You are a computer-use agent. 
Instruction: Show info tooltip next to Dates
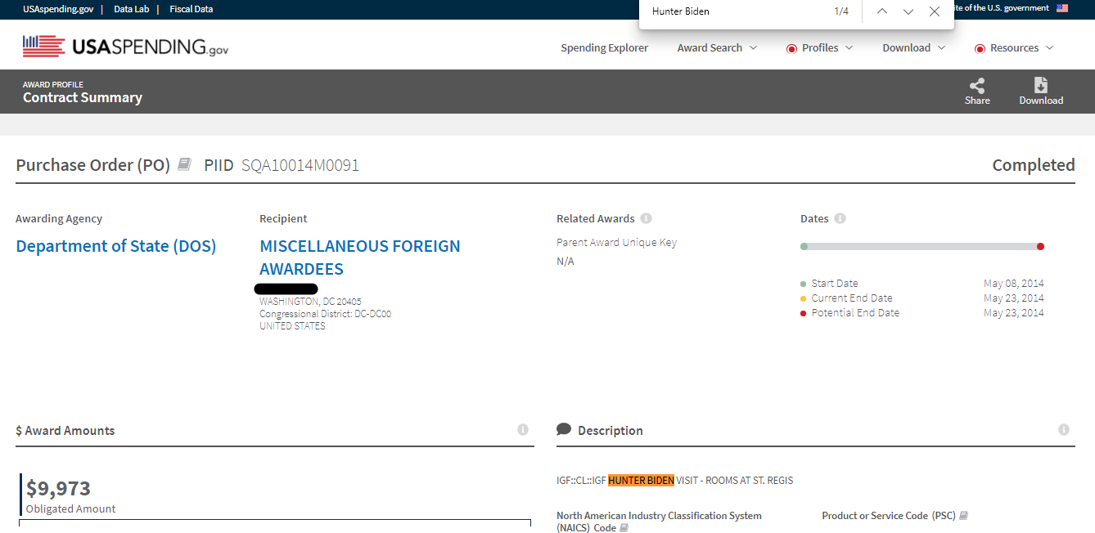click(840, 218)
